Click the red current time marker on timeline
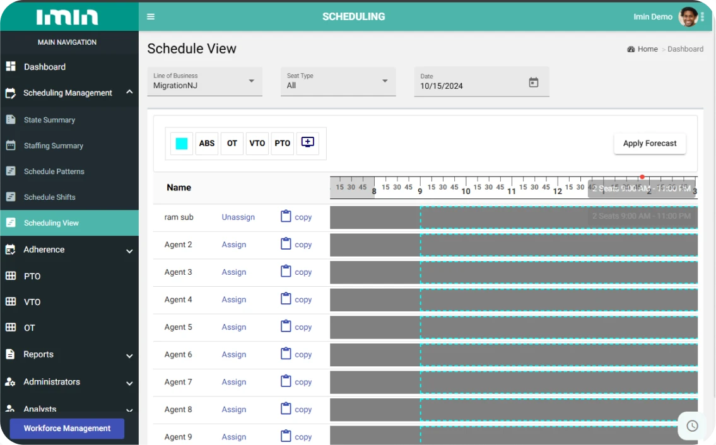 point(642,177)
